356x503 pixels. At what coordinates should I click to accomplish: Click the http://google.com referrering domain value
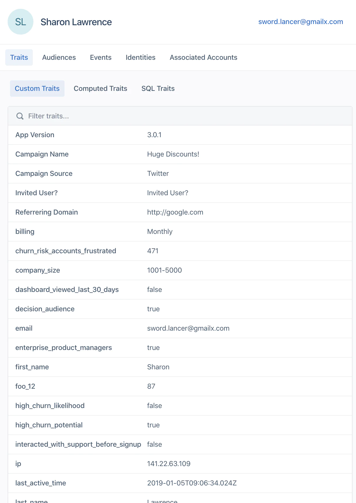[x=175, y=212]
